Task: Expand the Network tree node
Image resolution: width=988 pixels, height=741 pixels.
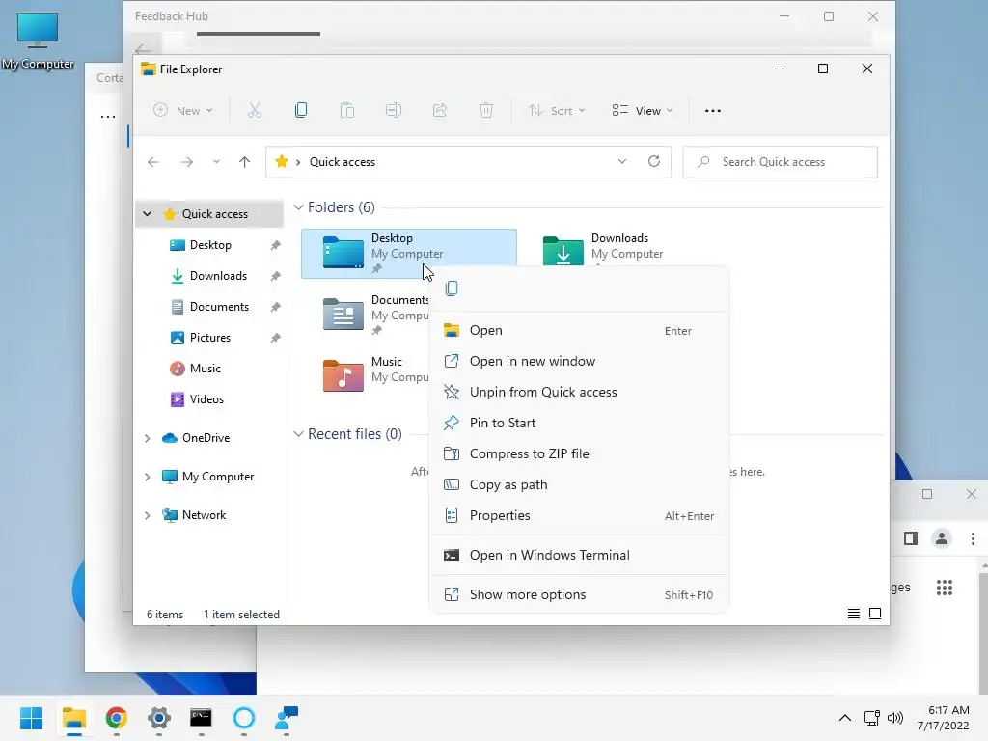Action: click(147, 515)
